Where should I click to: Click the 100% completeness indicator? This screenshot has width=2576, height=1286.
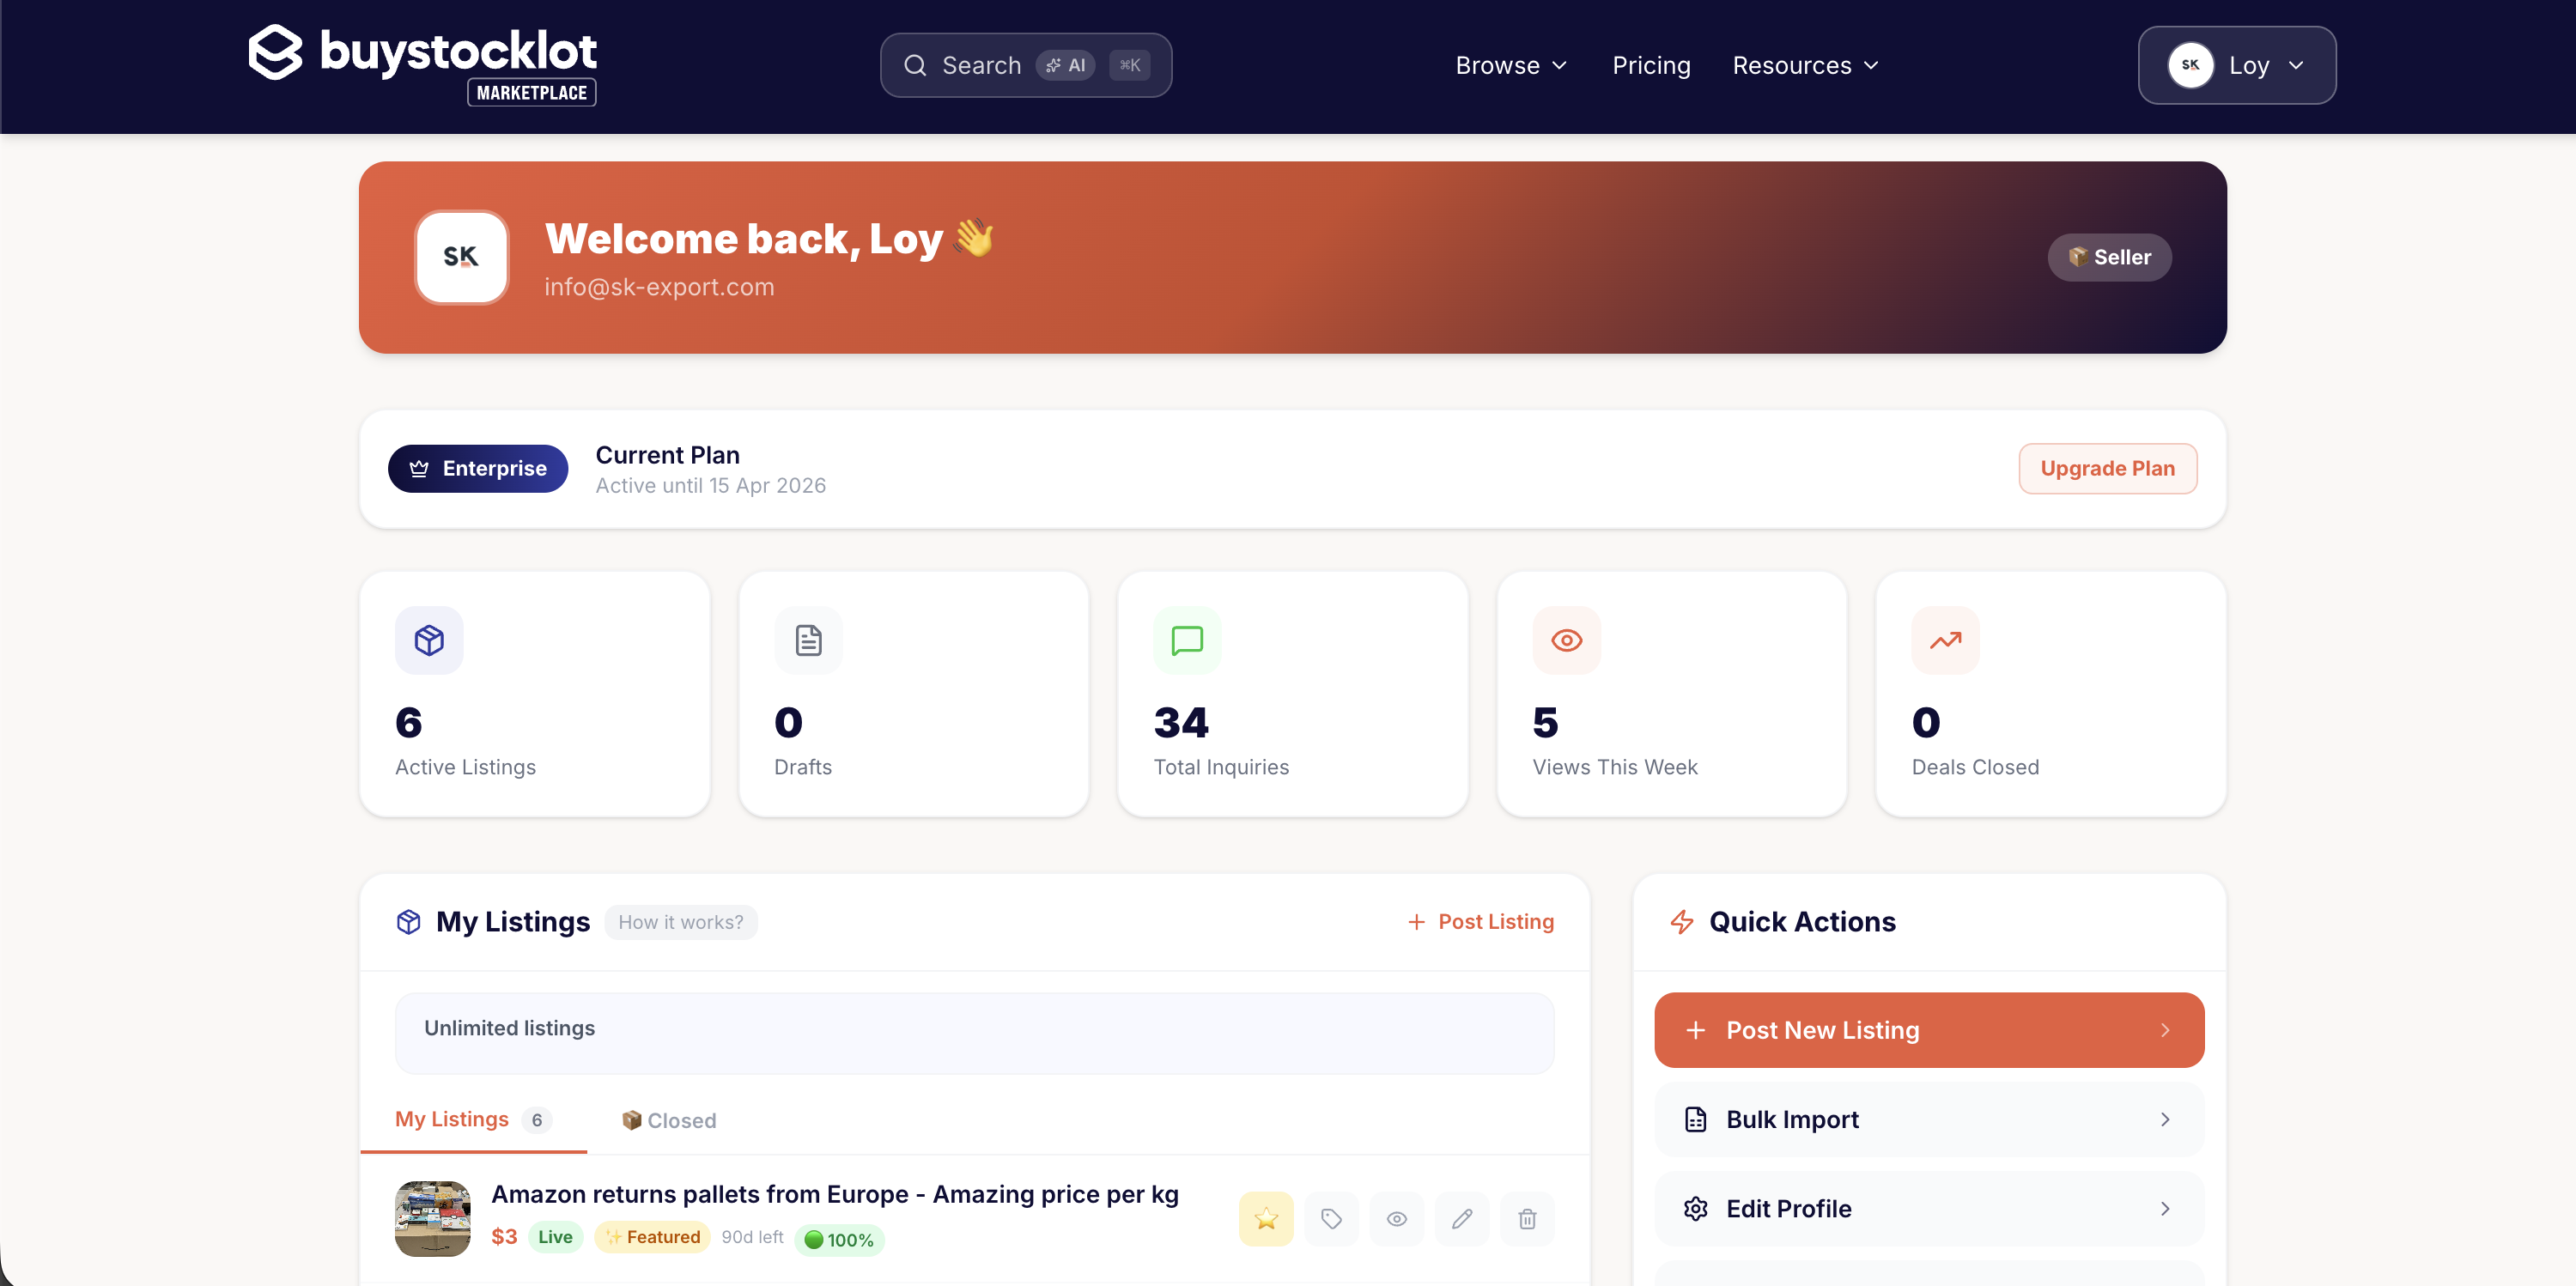pyautogui.click(x=840, y=1239)
